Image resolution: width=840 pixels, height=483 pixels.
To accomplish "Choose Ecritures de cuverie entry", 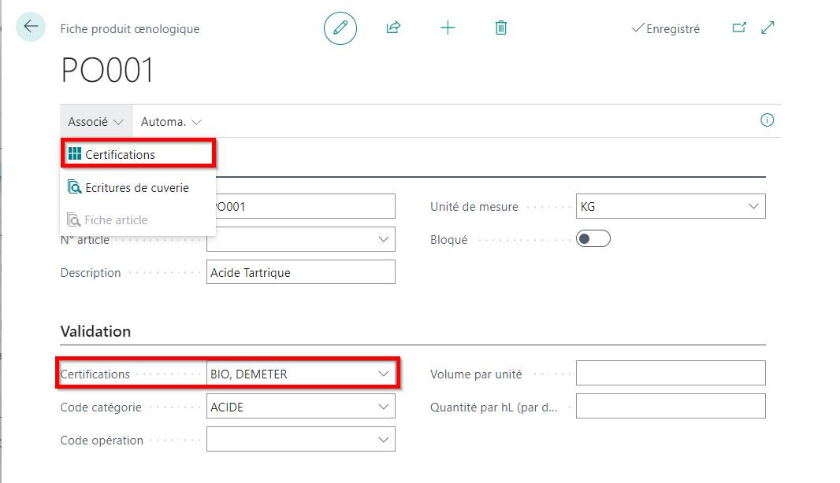I will pyautogui.click(x=138, y=187).
